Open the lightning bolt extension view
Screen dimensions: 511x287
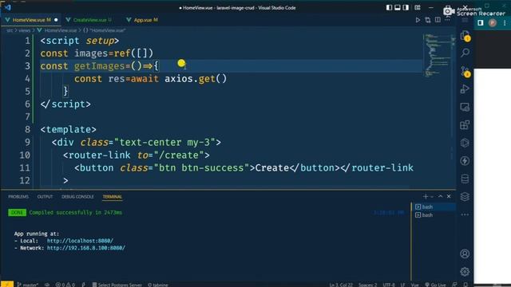(465, 161)
